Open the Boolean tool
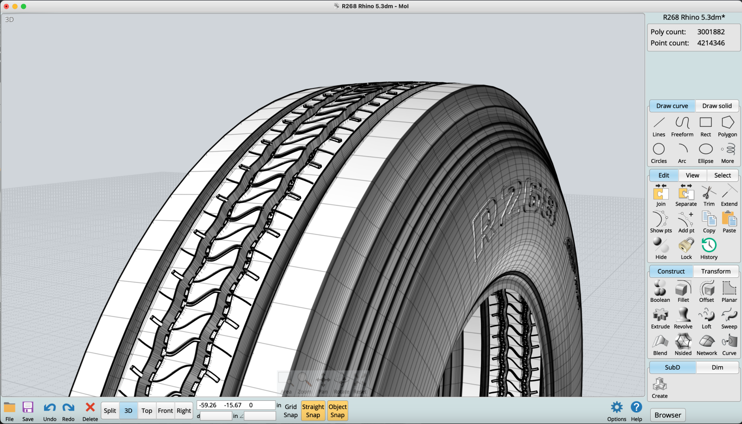This screenshot has width=742, height=424. (x=660, y=292)
